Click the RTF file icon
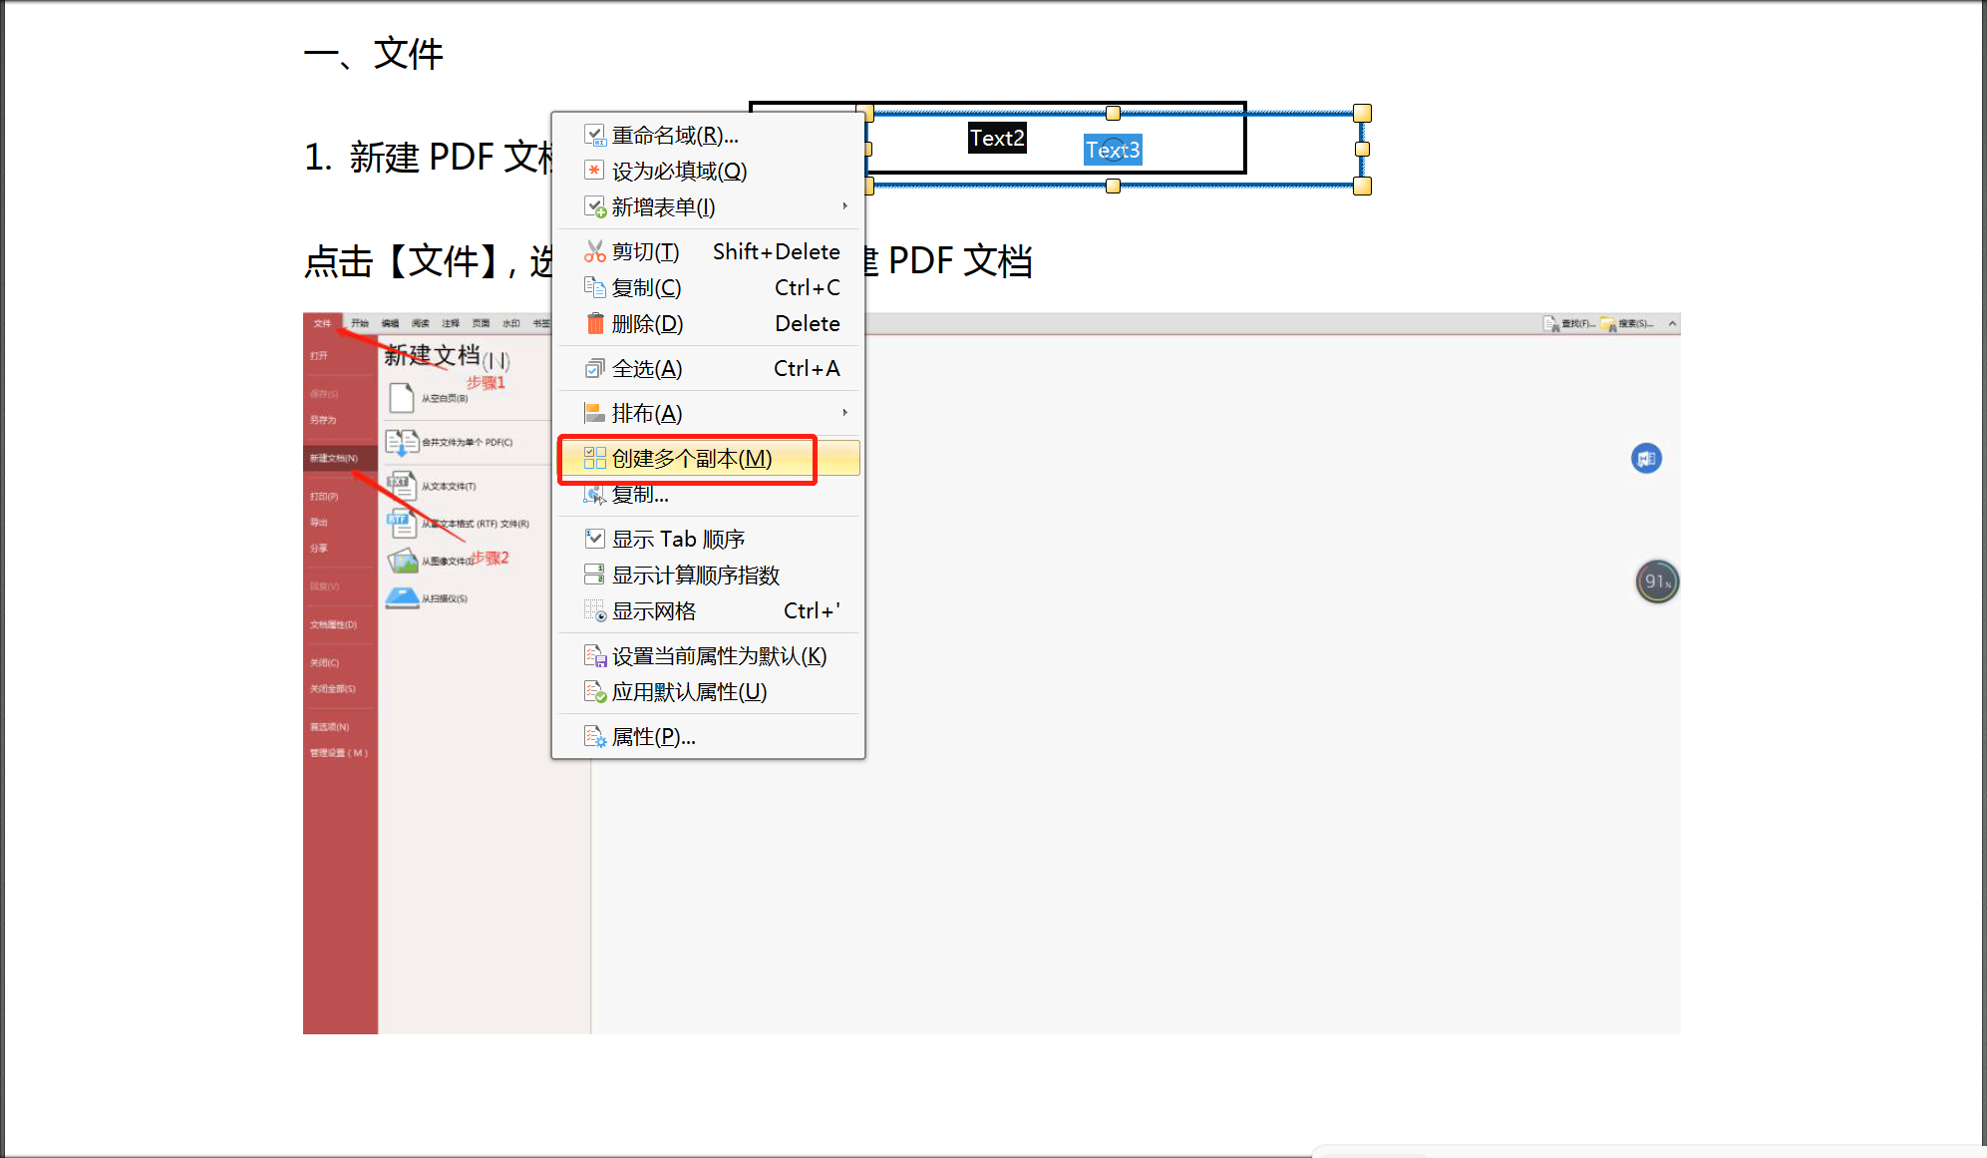Screen dimensions: 1987x1158 click(x=401, y=523)
